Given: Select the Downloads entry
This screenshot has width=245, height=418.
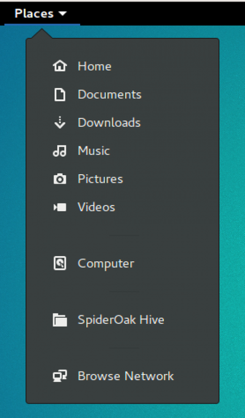Looking at the screenshot, I should click(122, 123).
